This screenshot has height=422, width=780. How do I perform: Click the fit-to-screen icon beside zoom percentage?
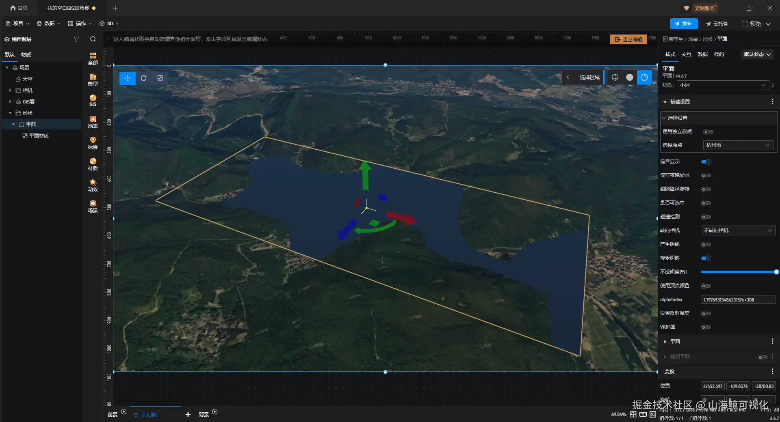coord(633,414)
